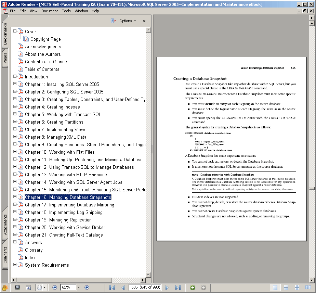The height and width of the screenshot is (293, 316).
Task: Select Chapter 17: Implementing Database Mirroring
Action: 69,205
